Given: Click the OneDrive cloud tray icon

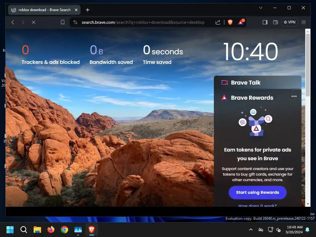Looking at the screenshot, I should pyautogui.click(x=261, y=230).
